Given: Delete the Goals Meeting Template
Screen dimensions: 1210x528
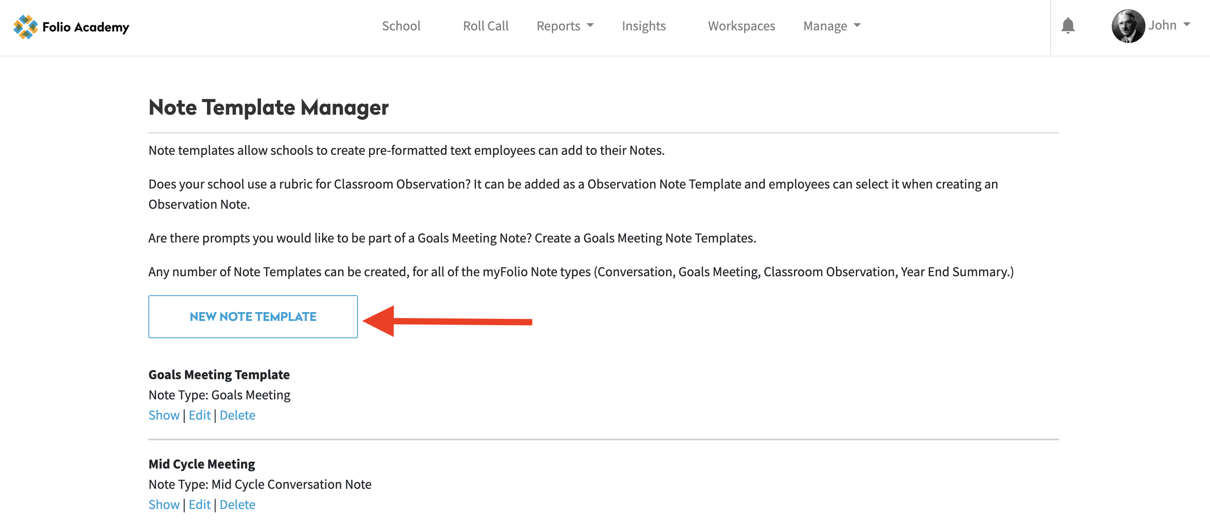Looking at the screenshot, I should (x=237, y=415).
